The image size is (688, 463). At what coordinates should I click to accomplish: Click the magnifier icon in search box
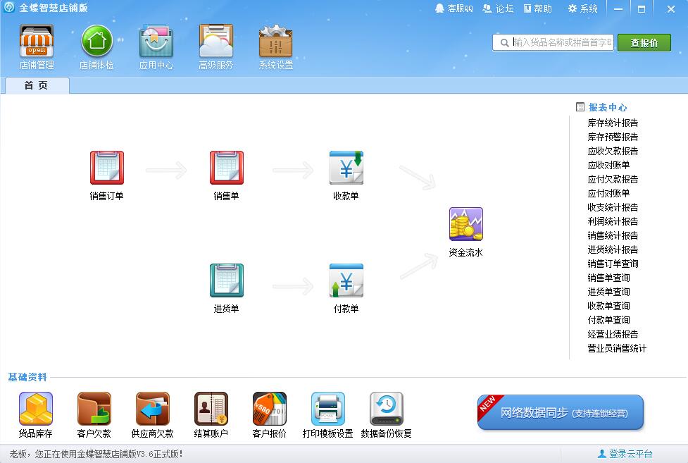[x=505, y=42]
